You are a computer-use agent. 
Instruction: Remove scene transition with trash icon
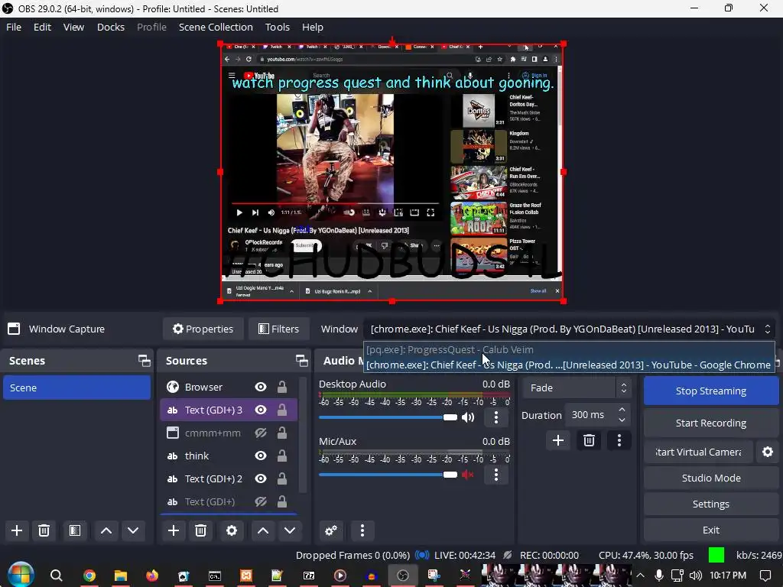[x=589, y=440]
